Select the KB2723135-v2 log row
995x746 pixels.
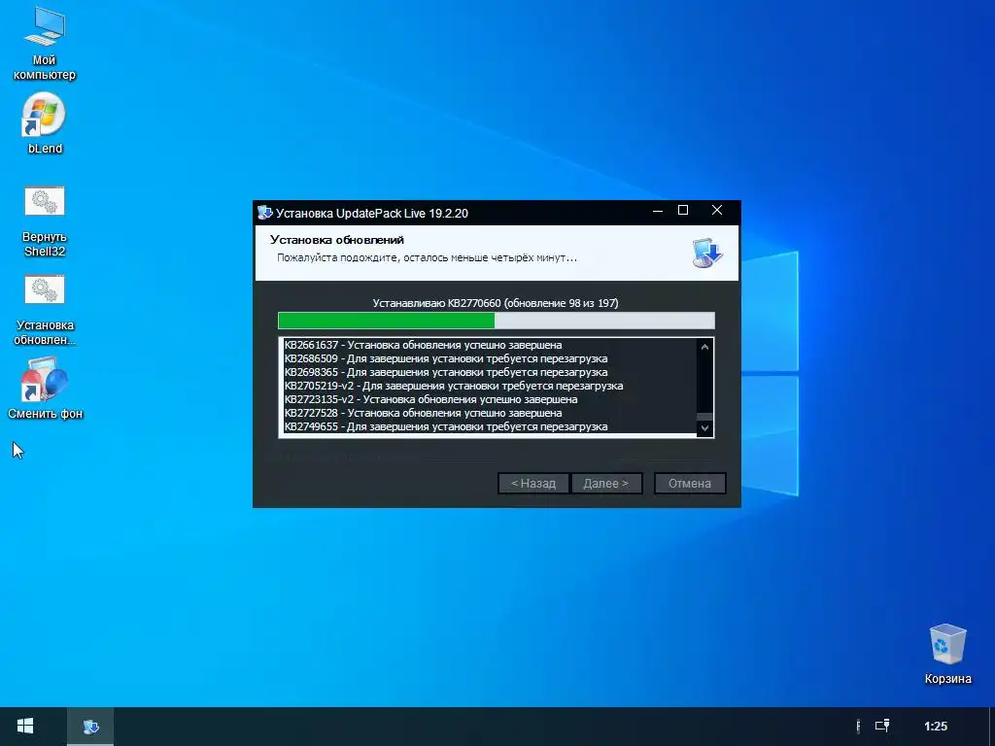[x=430, y=399]
